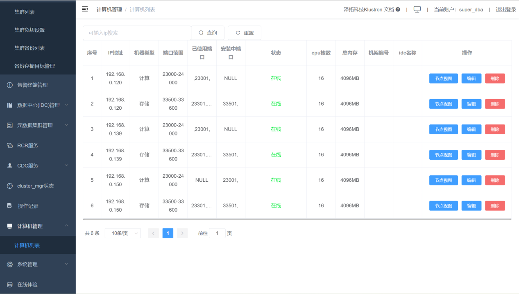Screen dimensions: 519x294
Task: Select the RCR服务 sidebar icon
Action: click(10, 145)
